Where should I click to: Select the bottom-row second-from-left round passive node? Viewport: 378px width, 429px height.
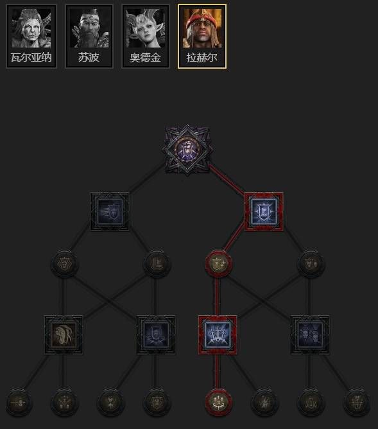(65, 403)
